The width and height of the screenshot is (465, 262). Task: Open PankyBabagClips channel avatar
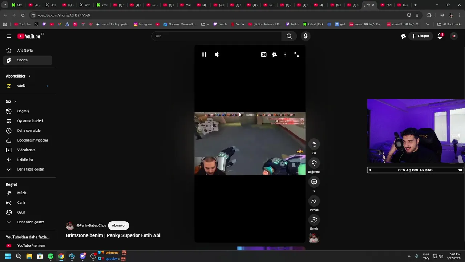[70, 226]
